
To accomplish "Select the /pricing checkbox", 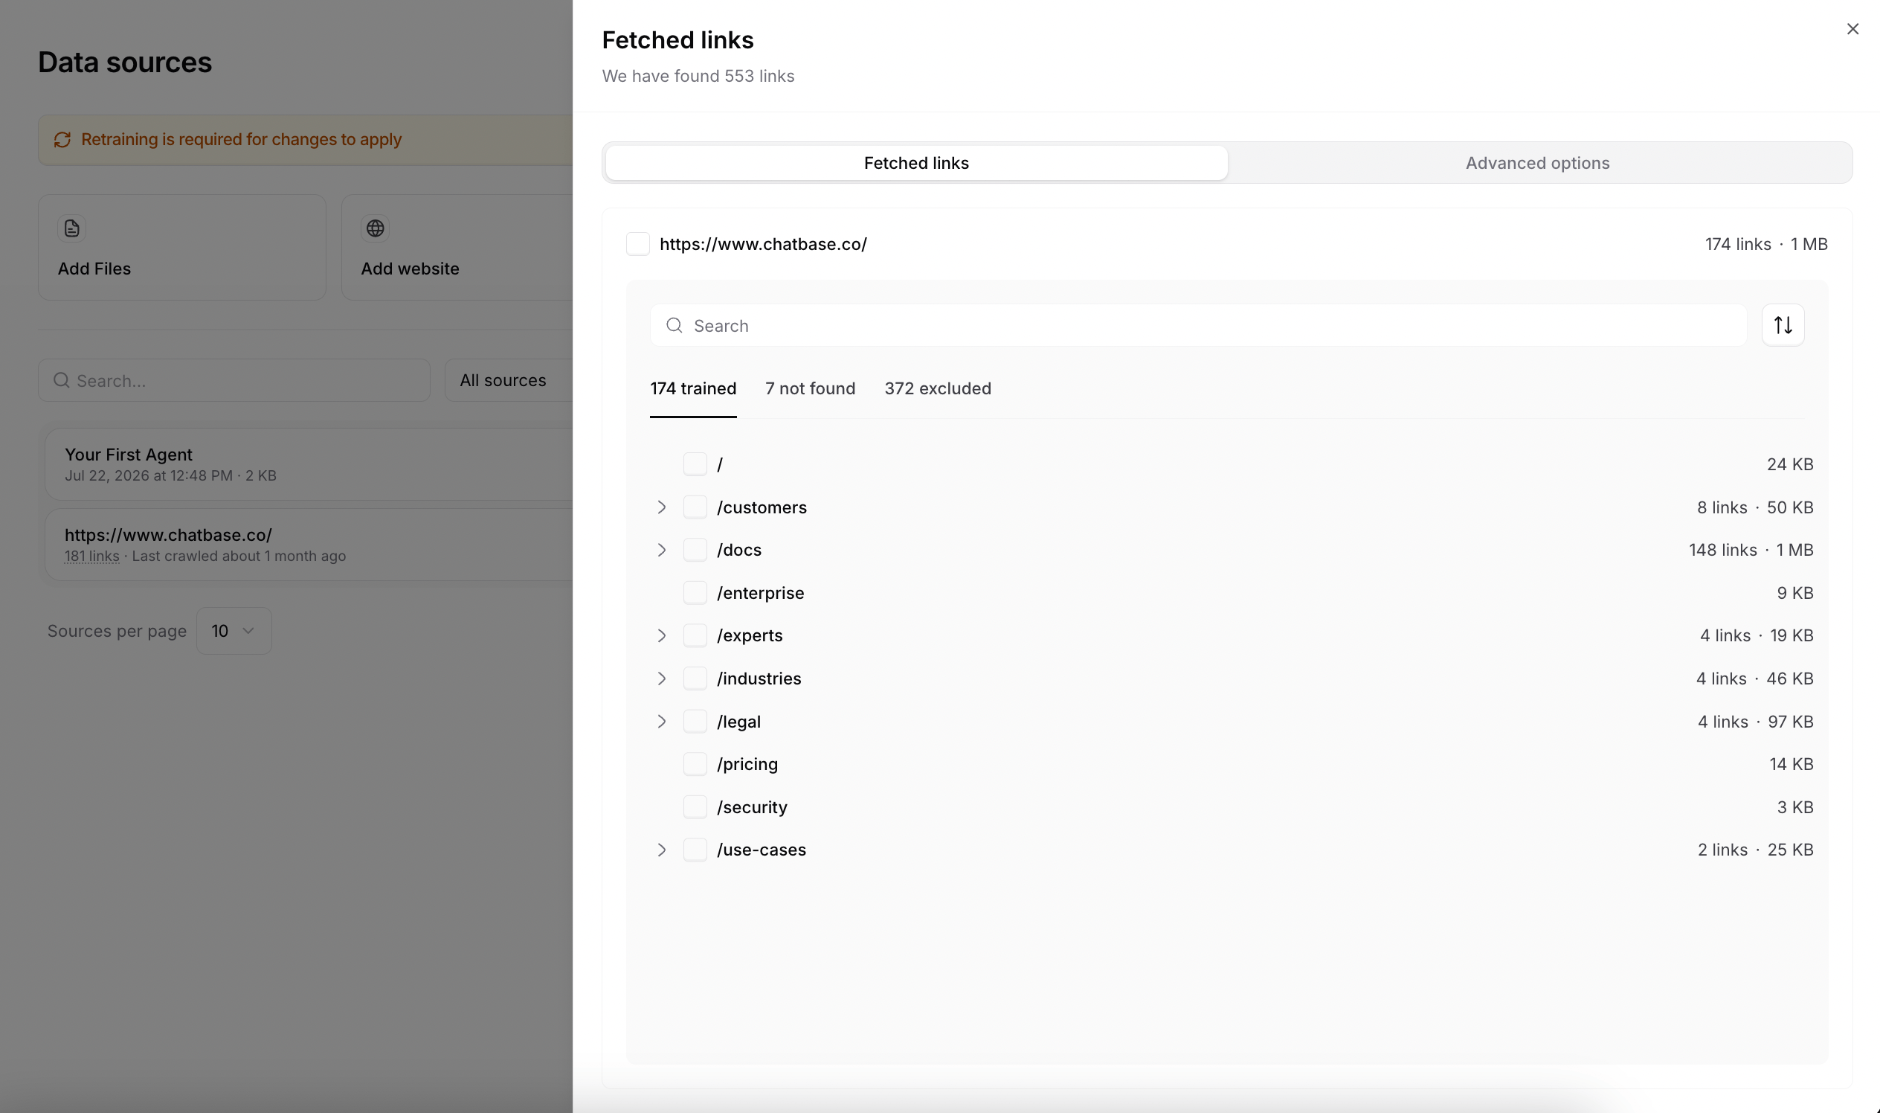I will click(695, 764).
